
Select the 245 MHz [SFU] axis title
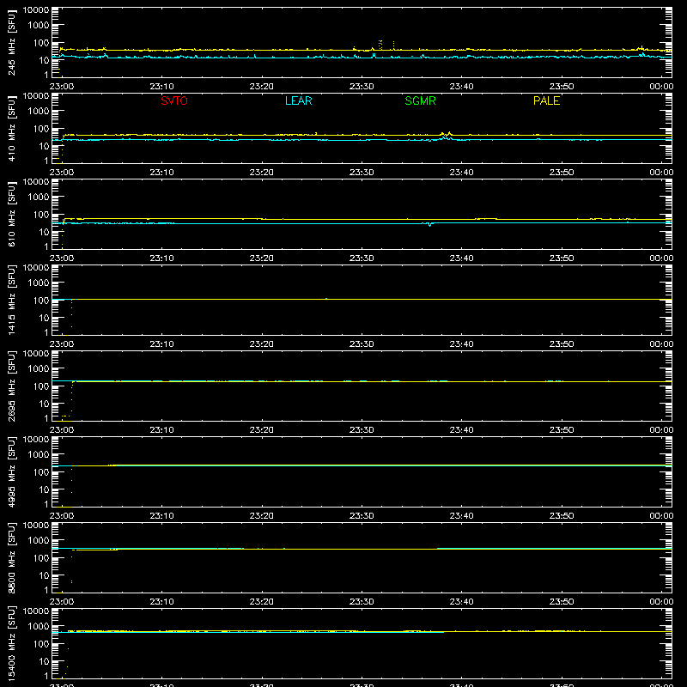click(x=11, y=42)
